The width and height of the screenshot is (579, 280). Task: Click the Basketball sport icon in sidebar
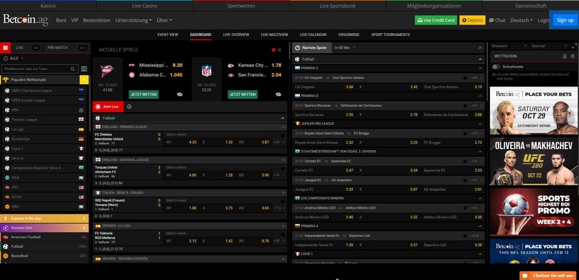coord(6,256)
